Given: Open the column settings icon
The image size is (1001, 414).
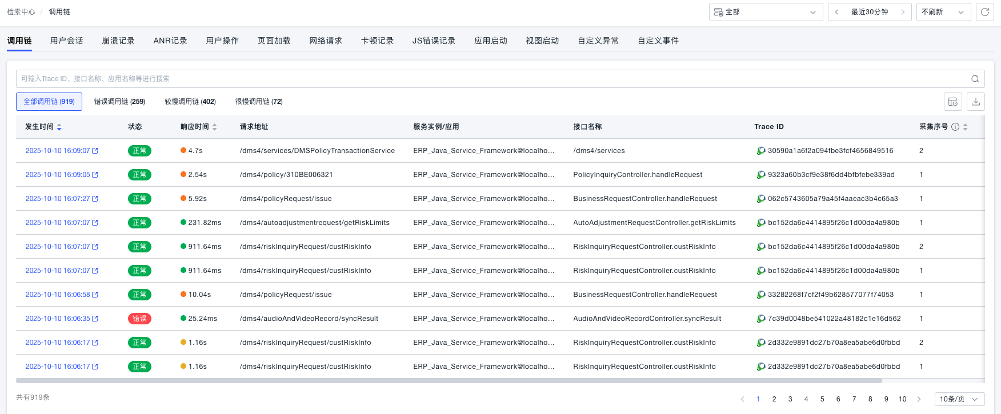Looking at the screenshot, I should pos(953,102).
